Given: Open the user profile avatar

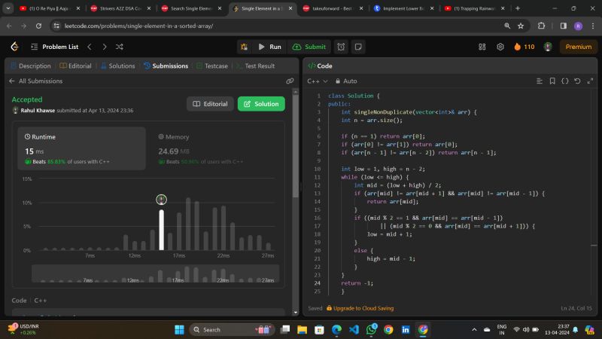Looking at the screenshot, I should coord(548,47).
